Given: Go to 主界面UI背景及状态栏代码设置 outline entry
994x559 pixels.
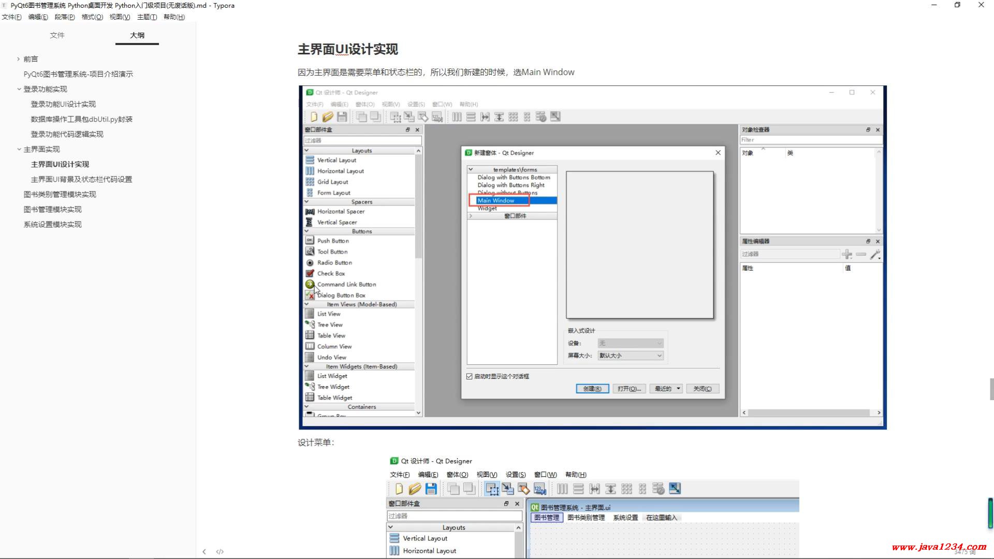Looking at the screenshot, I should (81, 179).
